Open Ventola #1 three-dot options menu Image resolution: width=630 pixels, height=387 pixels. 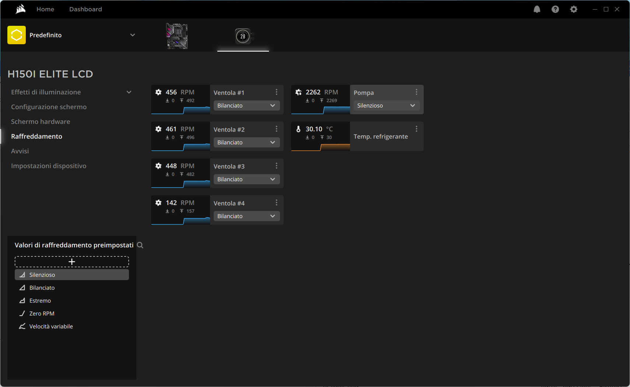point(276,92)
